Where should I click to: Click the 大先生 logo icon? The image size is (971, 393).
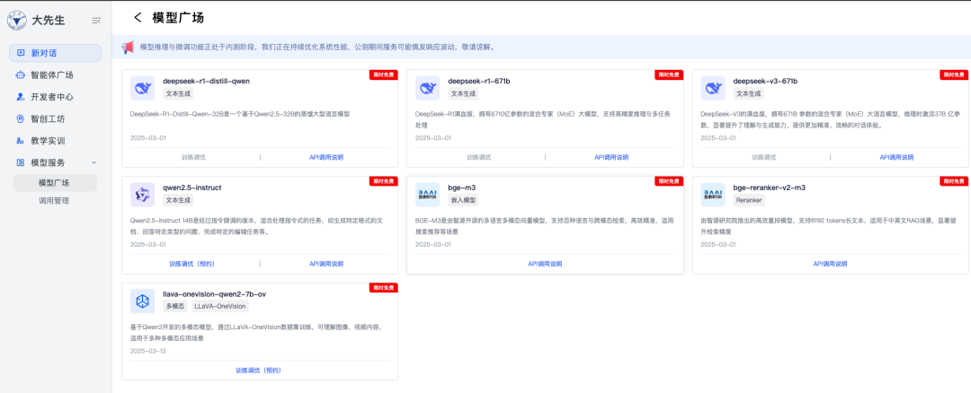(17, 21)
